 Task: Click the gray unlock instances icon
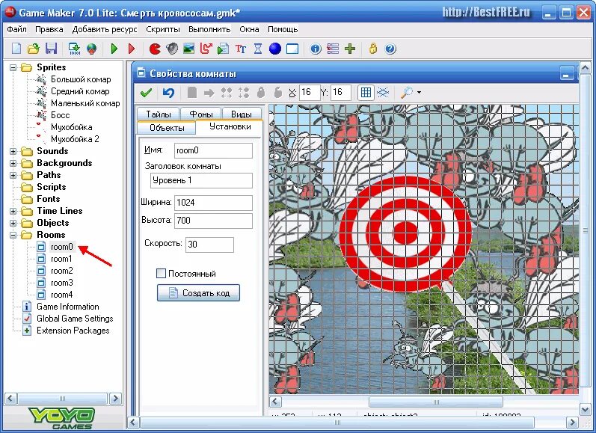(278, 93)
